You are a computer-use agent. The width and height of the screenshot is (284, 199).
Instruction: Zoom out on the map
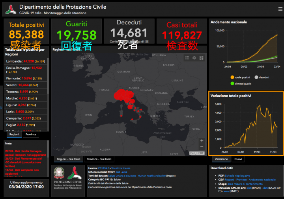tap(202, 148)
